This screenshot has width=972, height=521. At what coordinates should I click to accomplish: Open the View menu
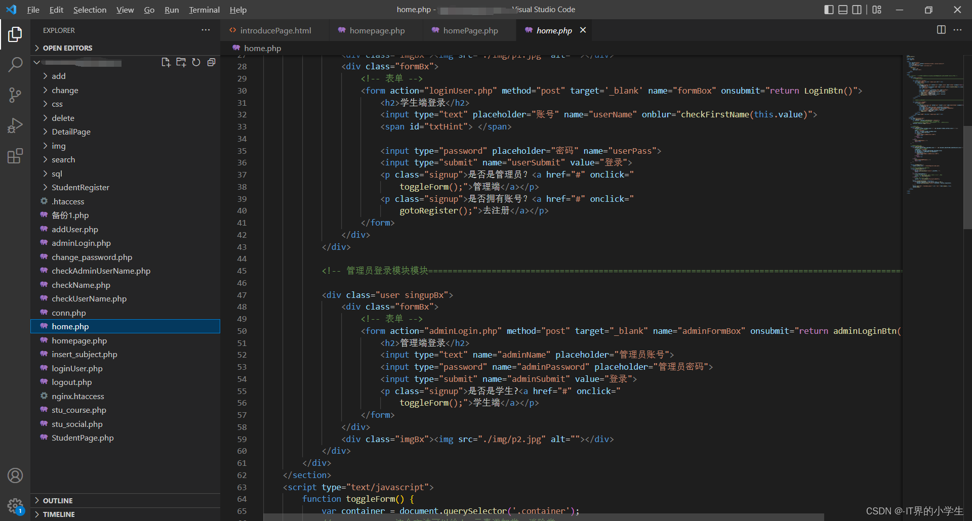(x=125, y=10)
